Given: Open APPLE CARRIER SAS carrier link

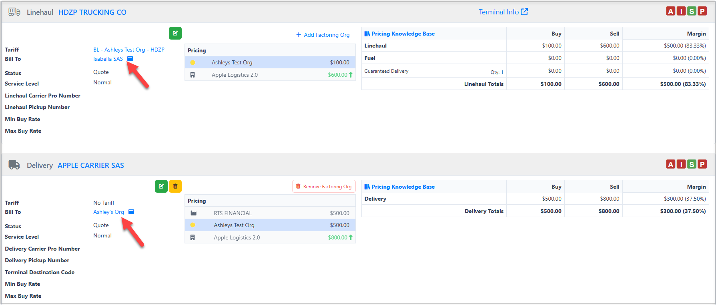Looking at the screenshot, I should click(91, 165).
